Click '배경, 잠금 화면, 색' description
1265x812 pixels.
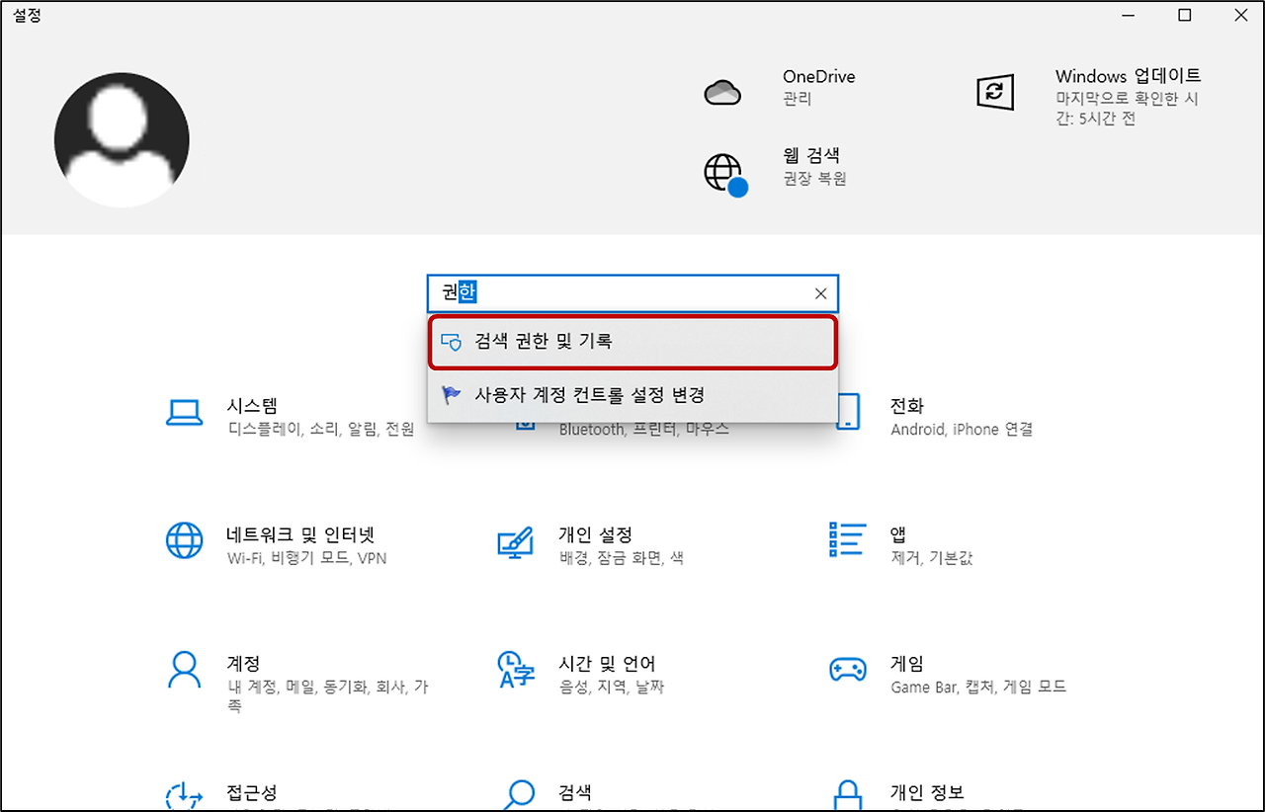621,558
